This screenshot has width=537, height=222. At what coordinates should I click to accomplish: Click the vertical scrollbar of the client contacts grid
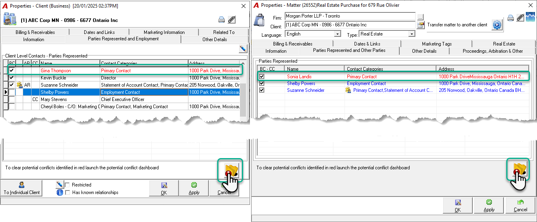pyautogui.click(x=243, y=89)
